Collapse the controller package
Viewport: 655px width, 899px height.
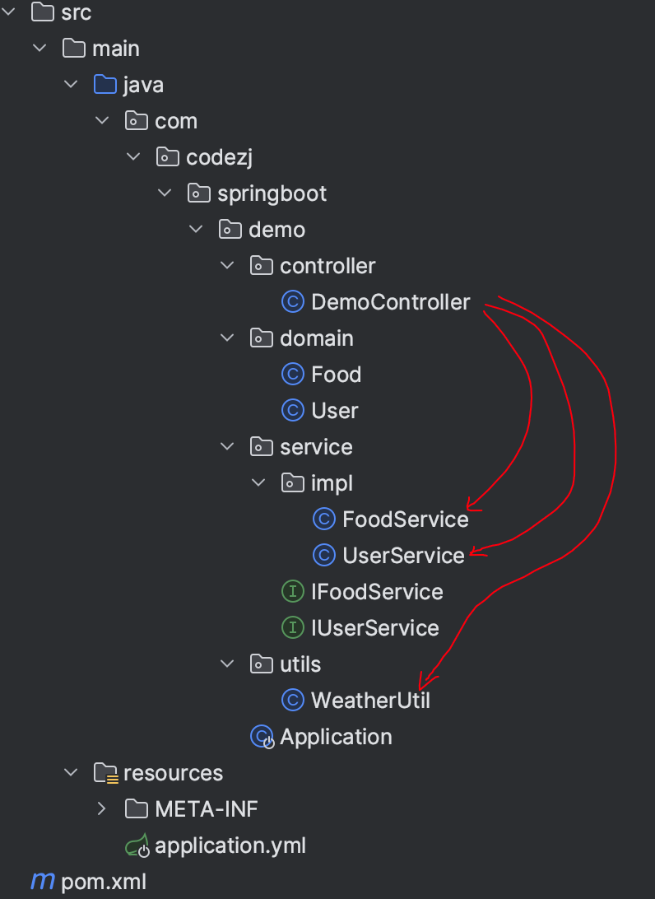(x=227, y=265)
